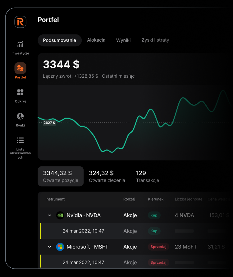Switch to the Alokacja tab
The width and height of the screenshot is (233, 277).
[x=96, y=40]
